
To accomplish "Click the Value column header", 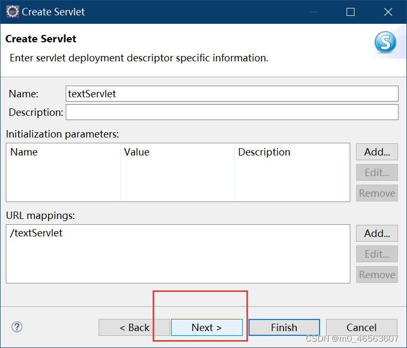I will [x=137, y=152].
